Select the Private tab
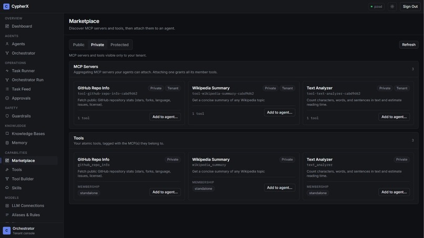 point(97,45)
